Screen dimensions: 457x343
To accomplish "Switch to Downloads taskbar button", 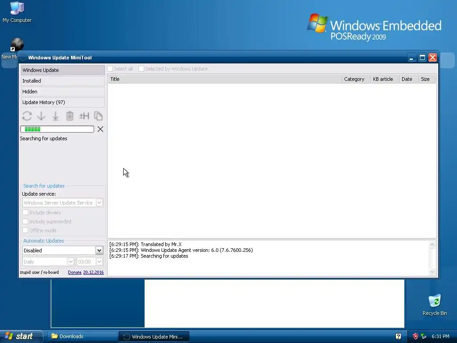I will pyautogui.click(x=82, y=336).
